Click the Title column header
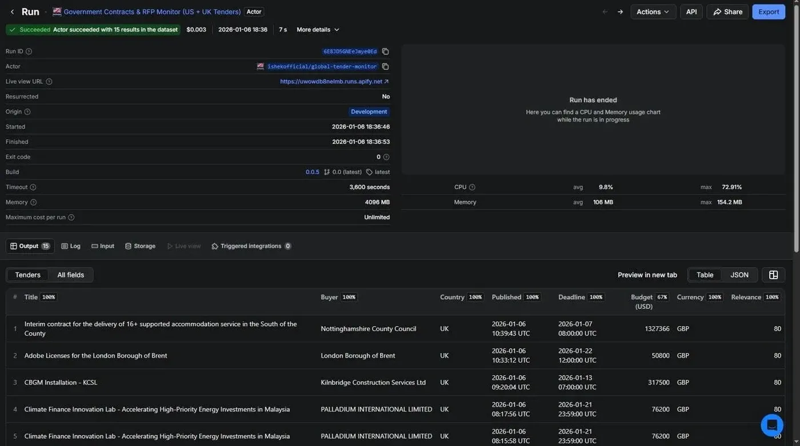Image resolution: width=800 pixels, height=446 pixels. 31,297
